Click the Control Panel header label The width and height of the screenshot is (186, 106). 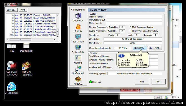78,10
